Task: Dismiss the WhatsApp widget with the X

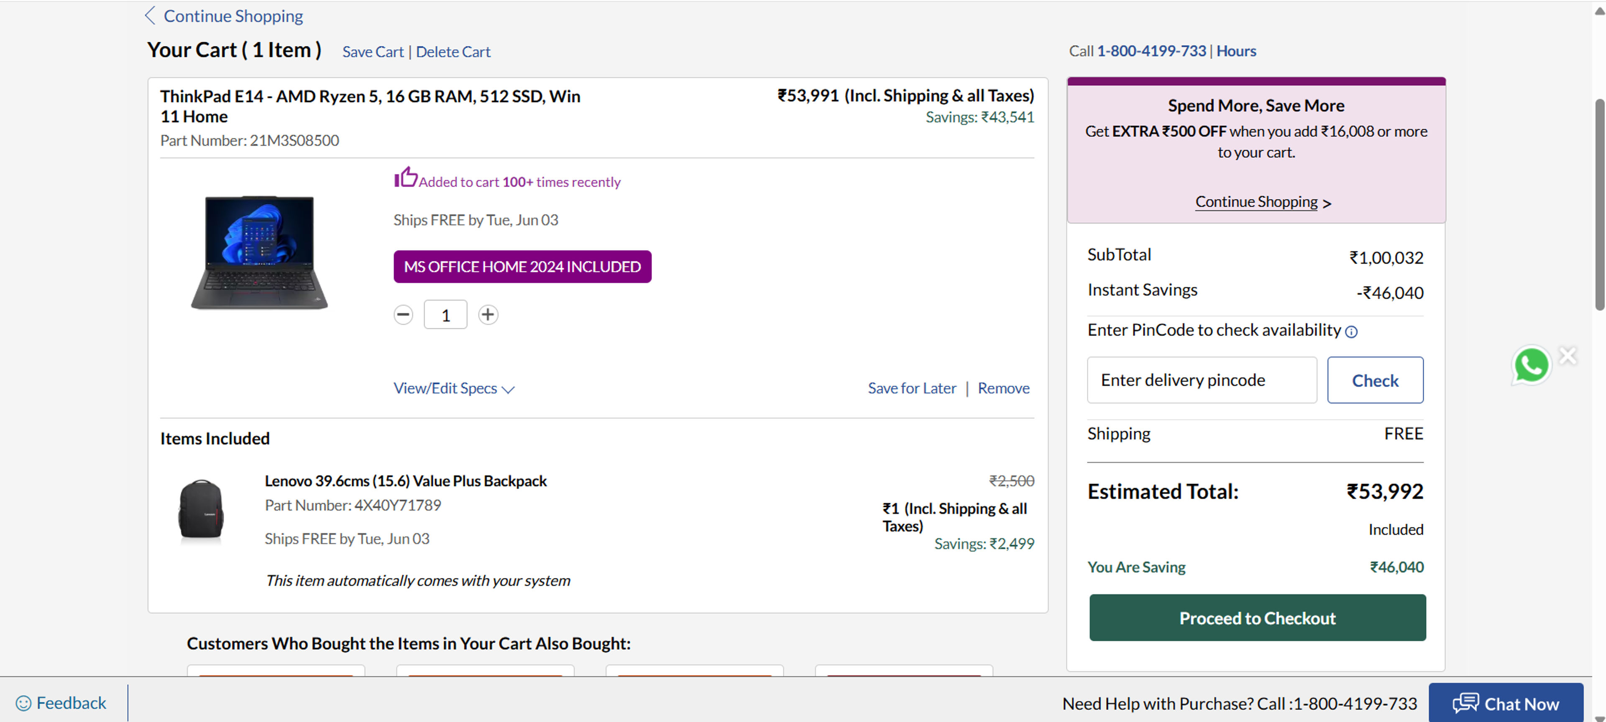Action: click(x=1568, y=356)
